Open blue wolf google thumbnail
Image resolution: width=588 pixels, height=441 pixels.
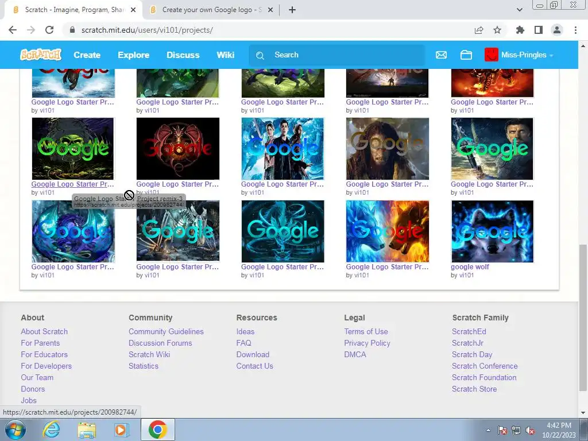click(x=492, y=231)
